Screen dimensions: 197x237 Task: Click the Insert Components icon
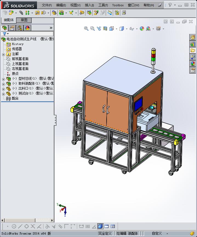point(11,13)
